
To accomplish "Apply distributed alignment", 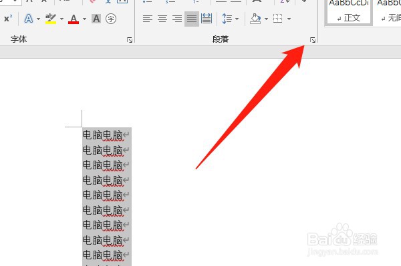I will tap(207, 19).
